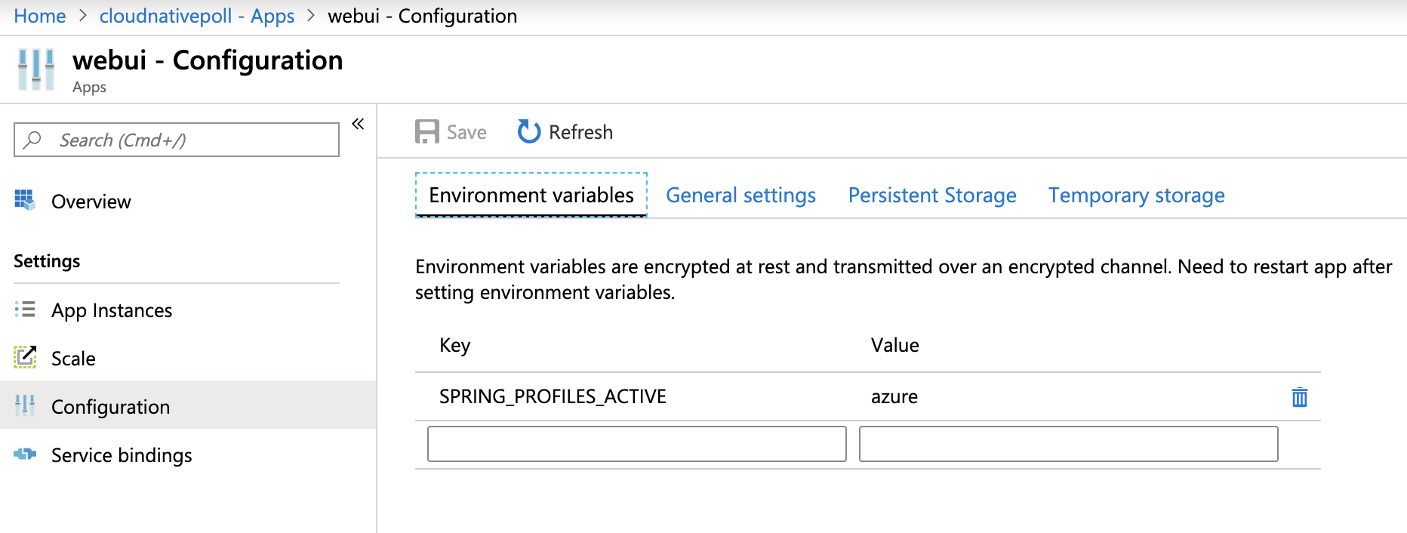Delete the SPRING_PROFILES_ACTIVE variable with trash icon
Screen dimensions: 1407x533
(x=1299, y=397)
